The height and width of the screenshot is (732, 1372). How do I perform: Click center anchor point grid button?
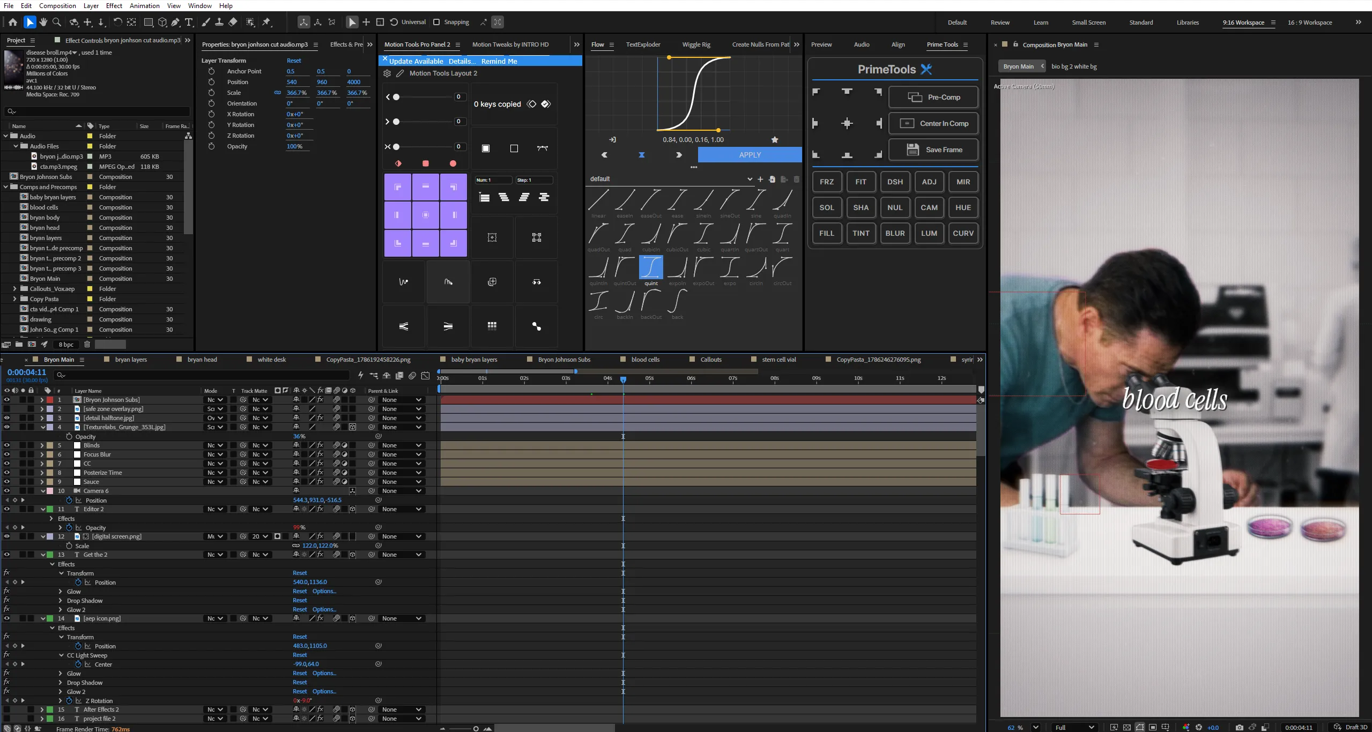click(426, 215)
